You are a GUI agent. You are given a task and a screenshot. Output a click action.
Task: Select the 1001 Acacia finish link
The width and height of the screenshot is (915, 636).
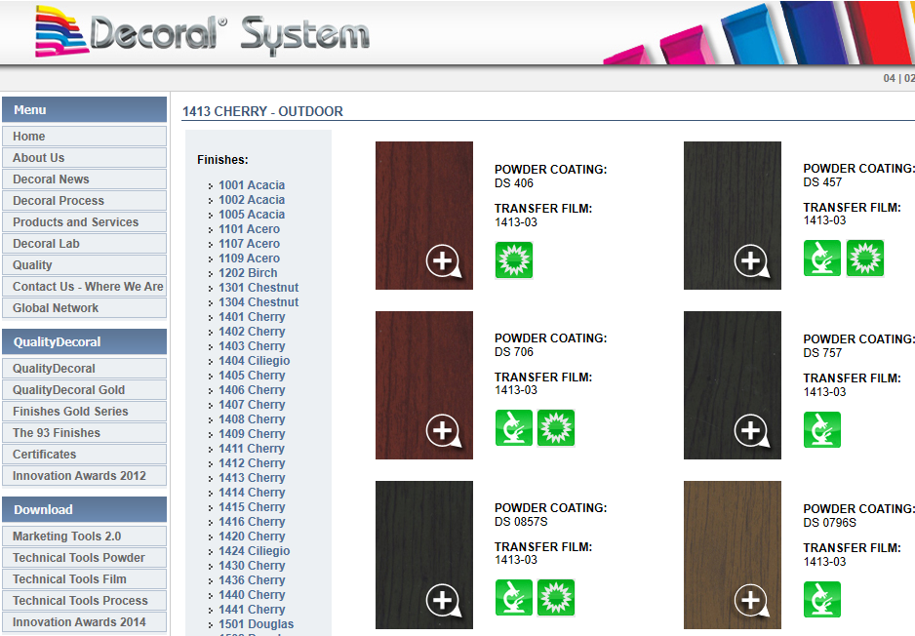pyautogui.click(x=252, y=185)
